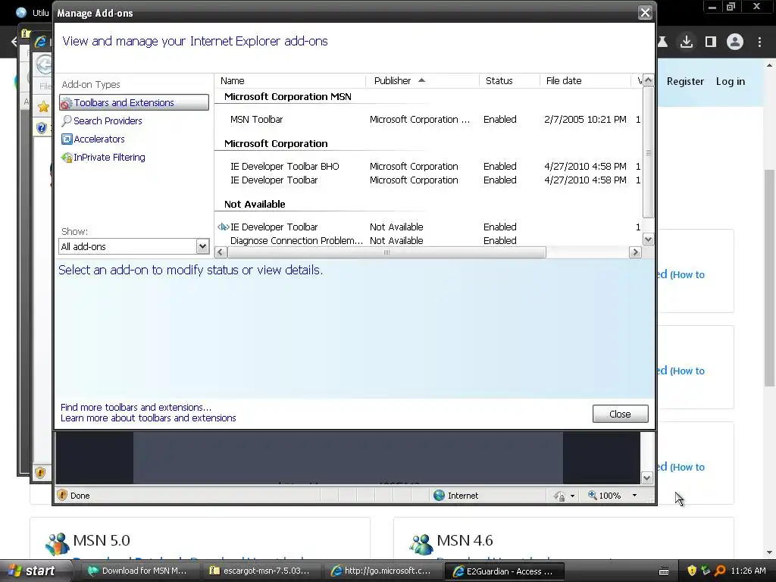The image size is (776, 582).
Task: Click the Close button in Manage Add-ons
Action: click(x=620, y=414)
